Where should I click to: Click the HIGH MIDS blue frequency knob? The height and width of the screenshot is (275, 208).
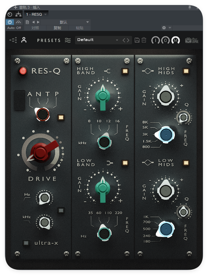166,135
